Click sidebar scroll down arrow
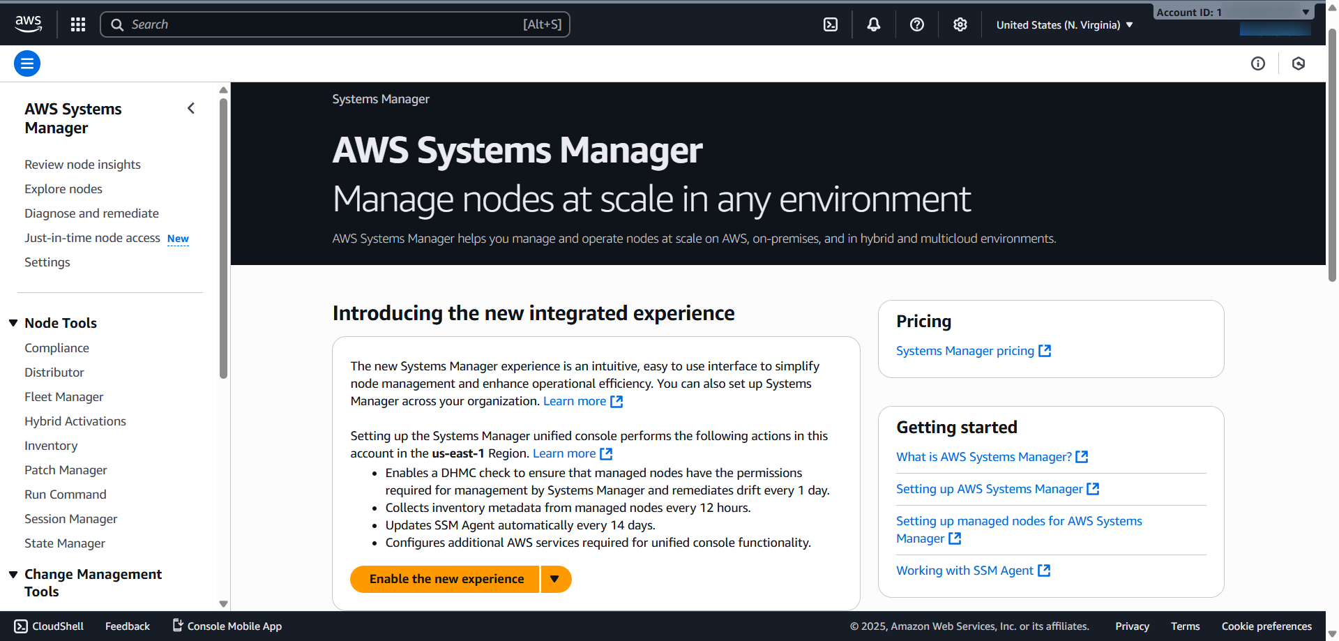The image size is (1339, 641). tap(223, 604)
